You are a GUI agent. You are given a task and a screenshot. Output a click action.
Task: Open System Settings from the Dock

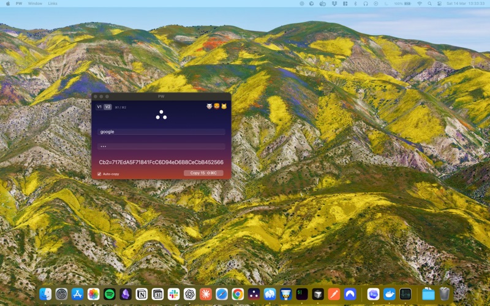[x=62, y=294]
